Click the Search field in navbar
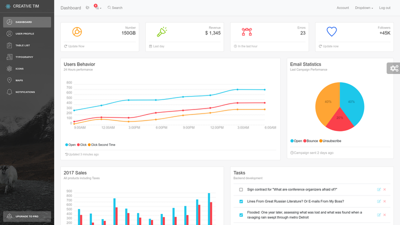The image size is (400, 225). [x=115, y=8]
